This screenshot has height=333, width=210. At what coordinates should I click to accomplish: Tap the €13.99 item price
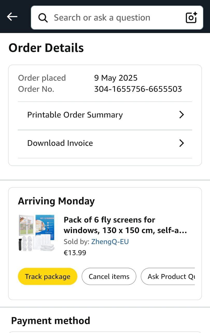[75, 253]
